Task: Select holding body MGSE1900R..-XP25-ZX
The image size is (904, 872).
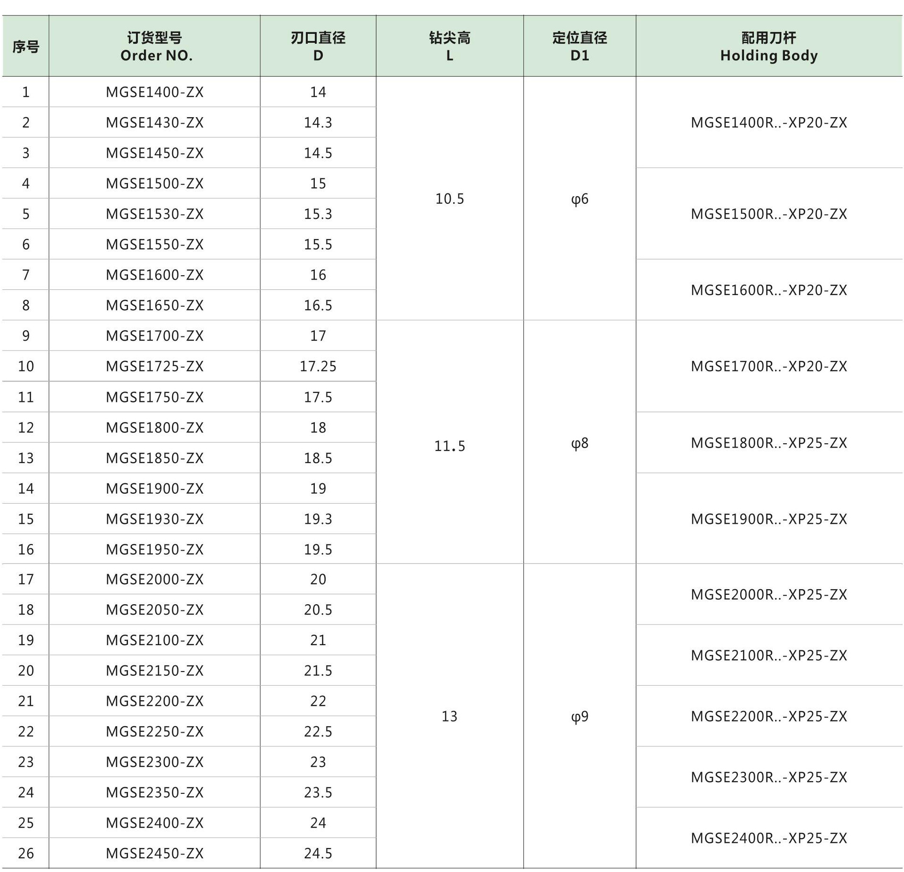Action: pyautogui.click(x=769, y=519)
